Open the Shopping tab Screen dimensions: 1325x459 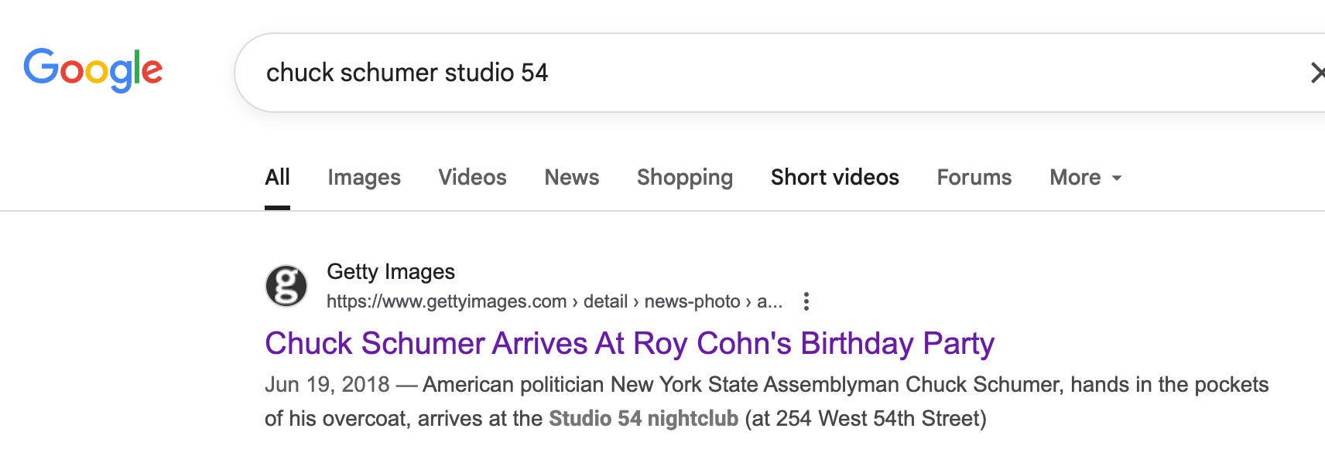point(685,178)
